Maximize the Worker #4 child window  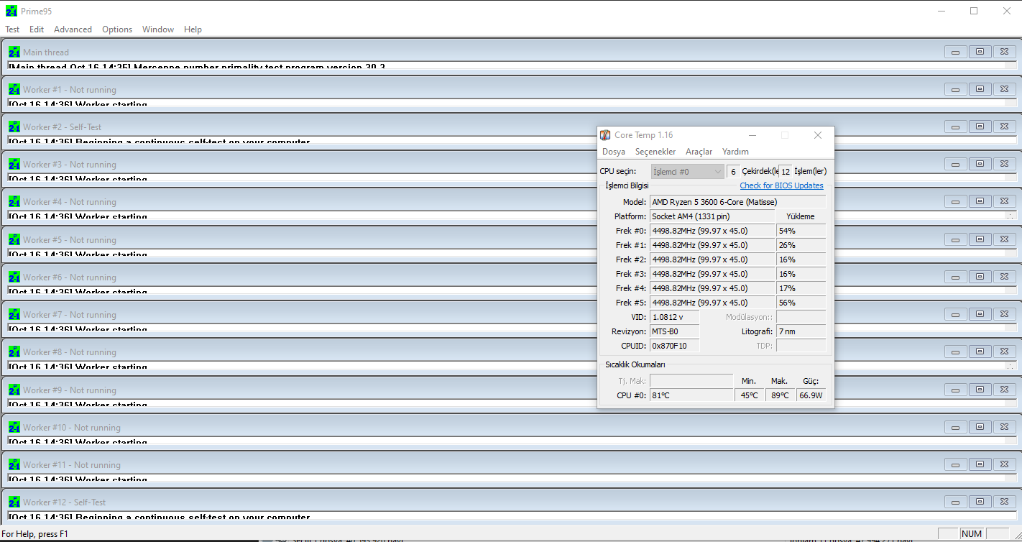click(980, 201)
